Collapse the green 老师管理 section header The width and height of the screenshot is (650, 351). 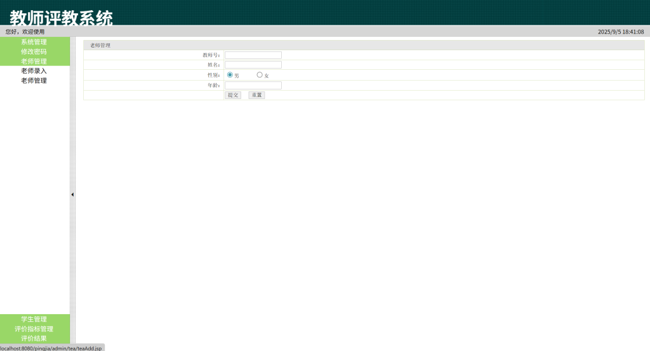click(x=34, y=61)
